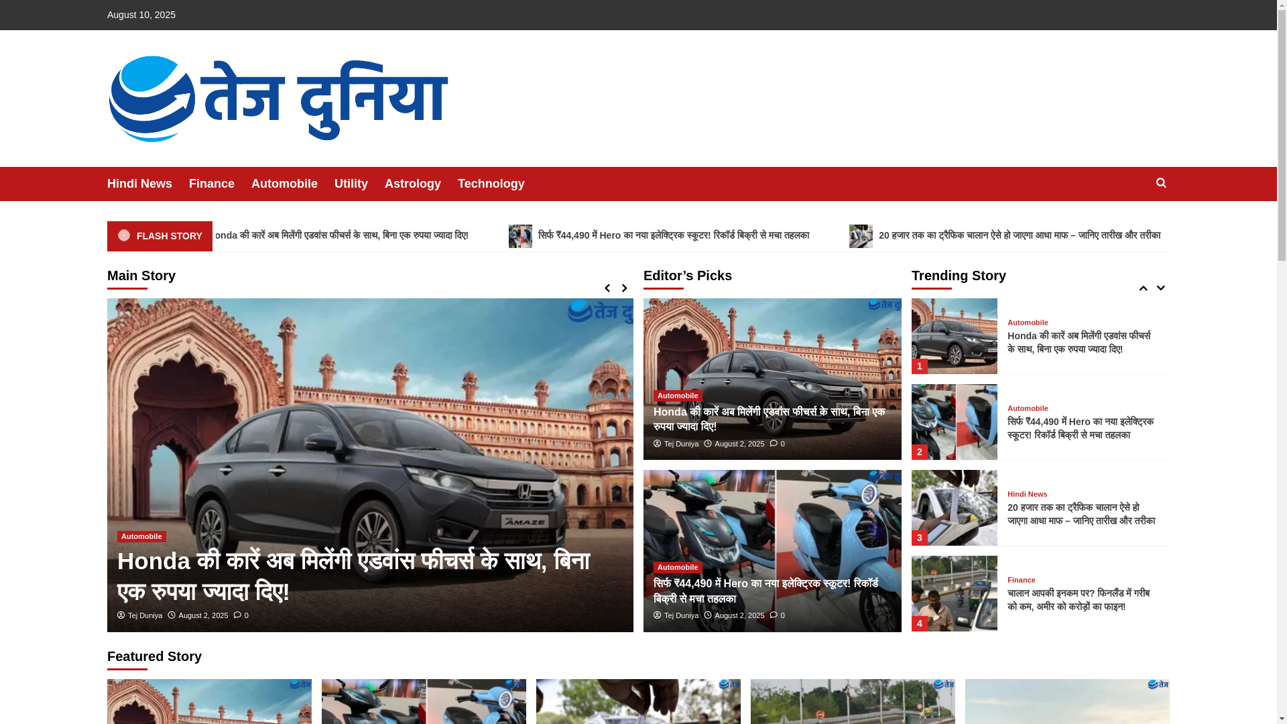Open Finance menu
This screenshot has width=1287, height=724.
(x=212, y=184)
